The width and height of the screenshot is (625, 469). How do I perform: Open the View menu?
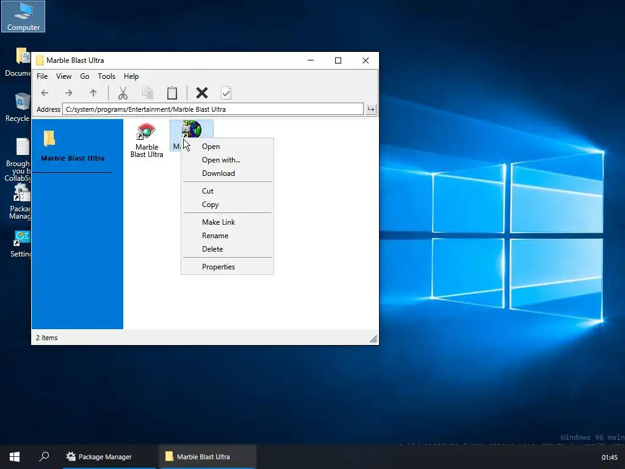[x=63, y=76]
